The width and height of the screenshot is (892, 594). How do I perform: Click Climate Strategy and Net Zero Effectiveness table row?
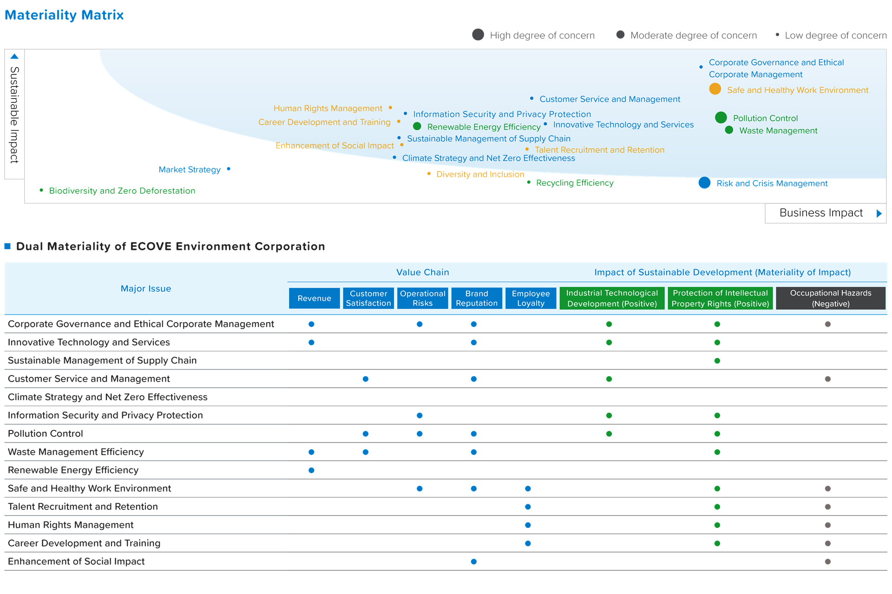[x=446, y=397]
